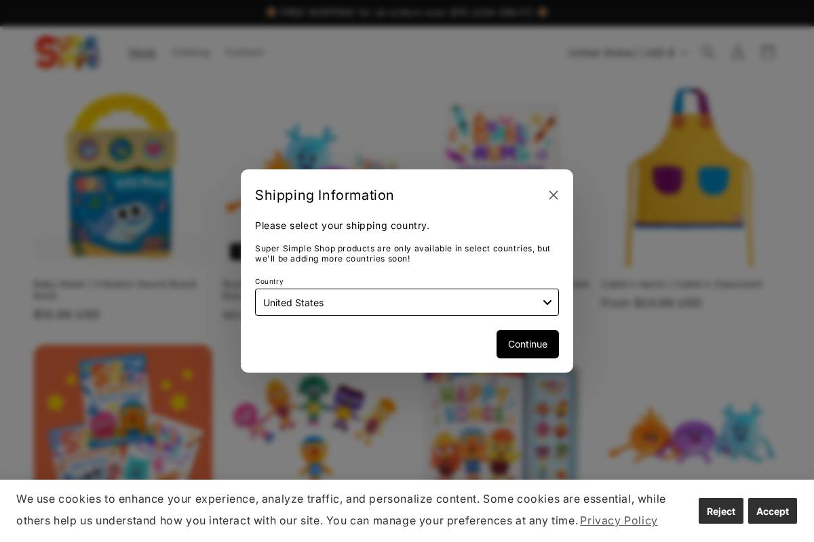Expand the Country dropdown showing United States
814x542 pixels.
407,302
